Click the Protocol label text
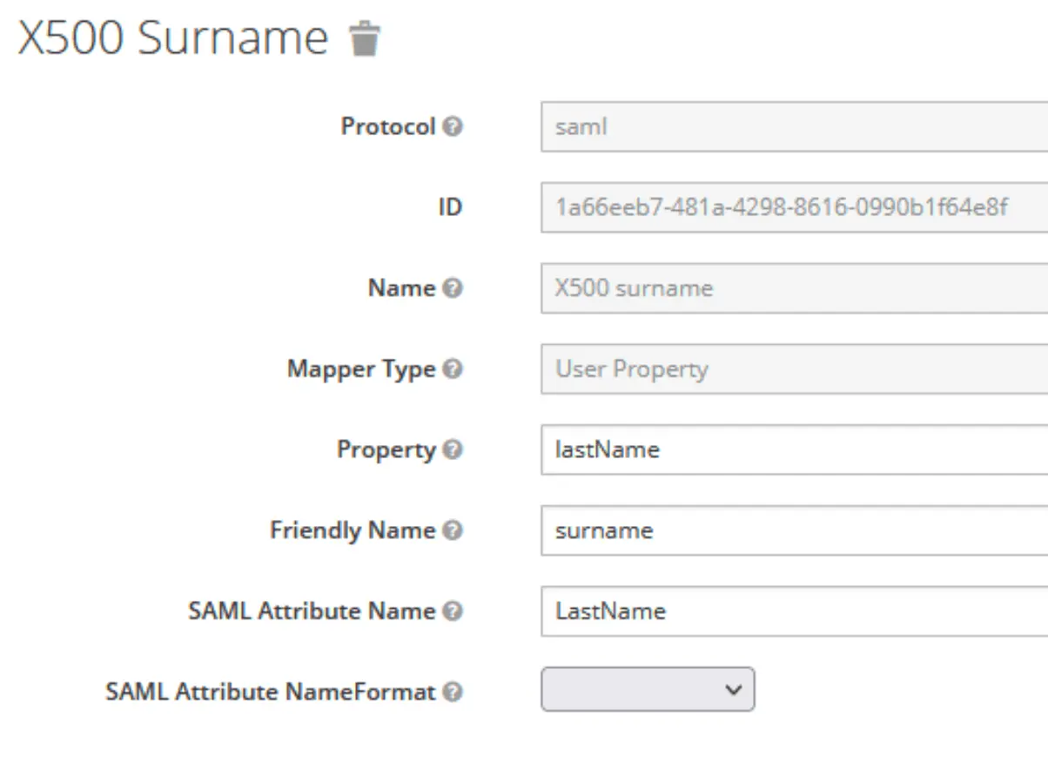The image size is (1048, 763). 388,127
